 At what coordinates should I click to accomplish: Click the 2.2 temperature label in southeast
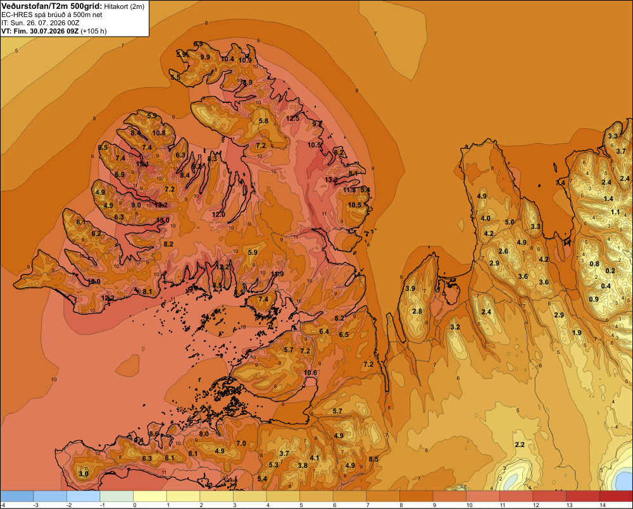point(520,445)
